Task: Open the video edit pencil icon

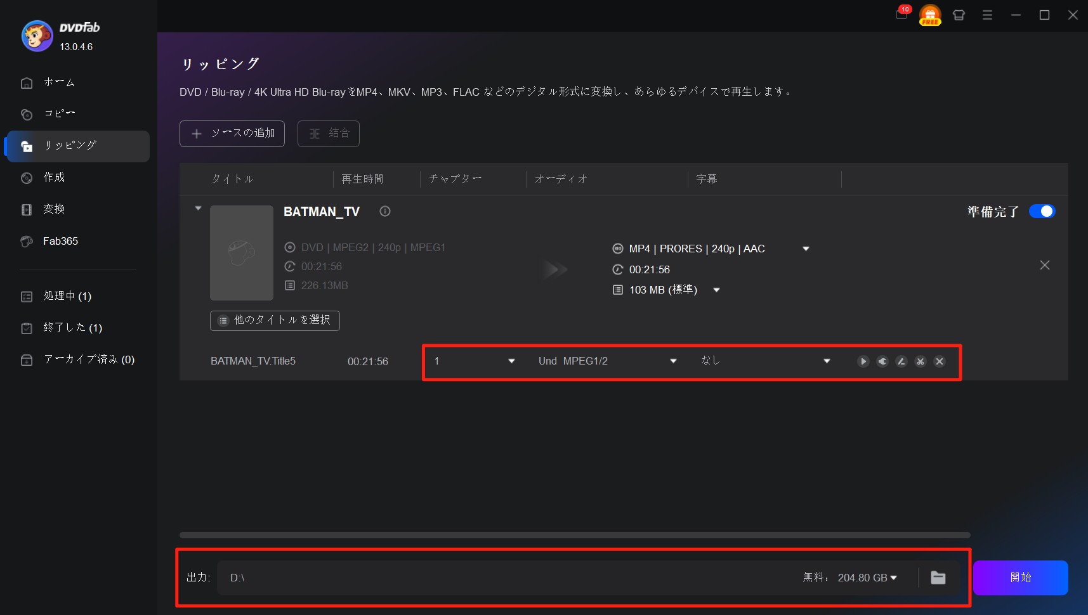Action: [x=901, y=361]
